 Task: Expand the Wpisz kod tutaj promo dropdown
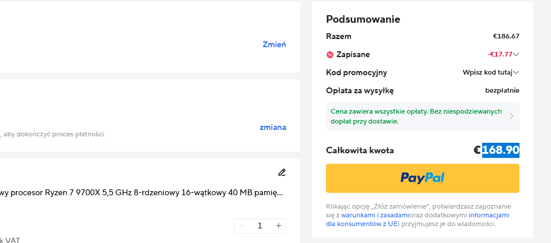516,73
